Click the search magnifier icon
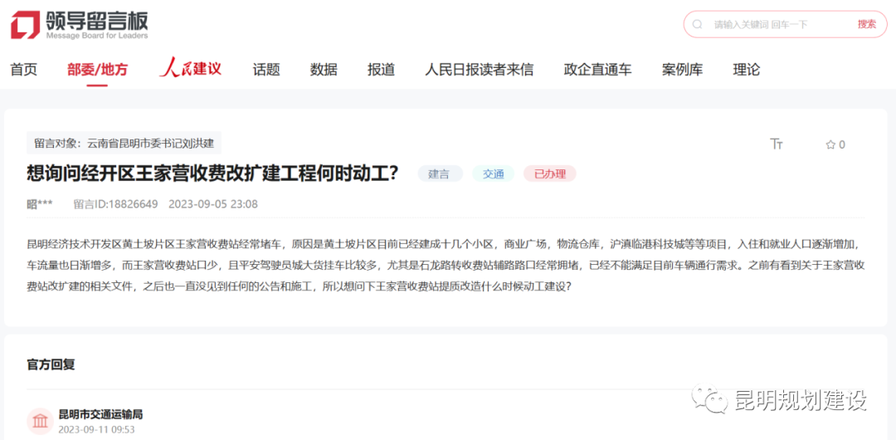Viewport: 896px width, 440px height. click(699, 25)
